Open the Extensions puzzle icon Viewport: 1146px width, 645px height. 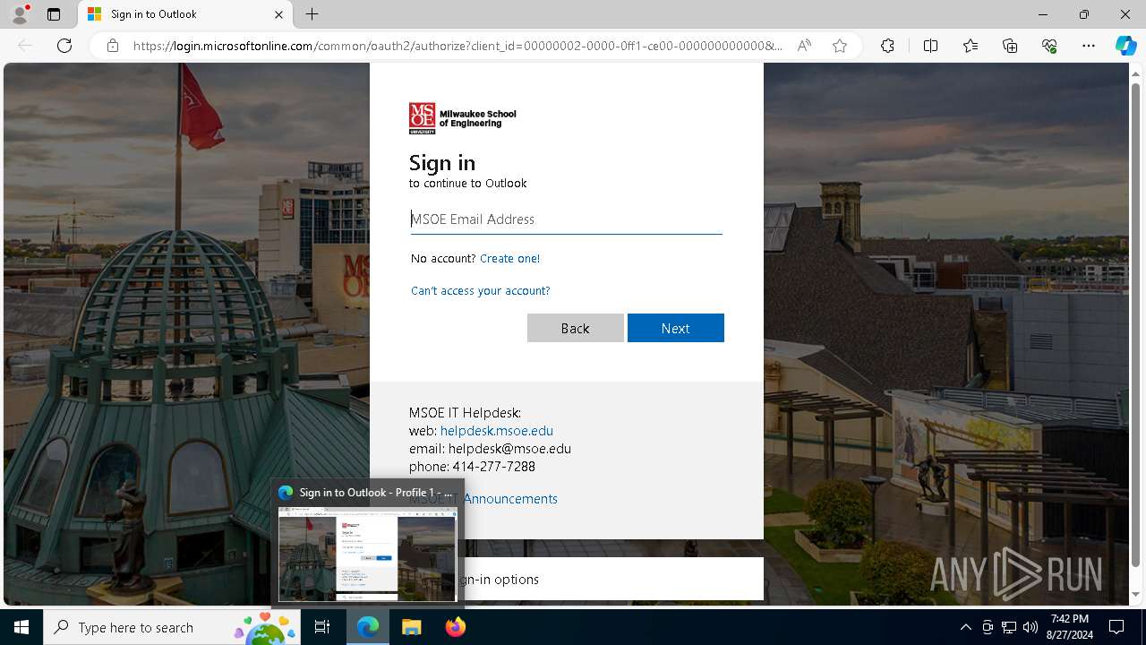(887, 46)
